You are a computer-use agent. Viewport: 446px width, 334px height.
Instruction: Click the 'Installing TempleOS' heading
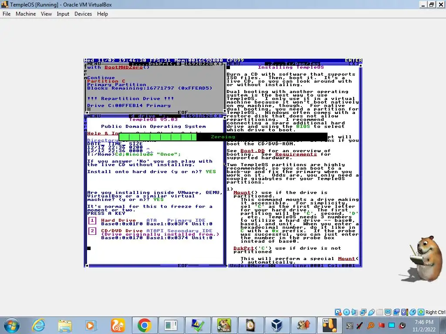click(291, 67)
